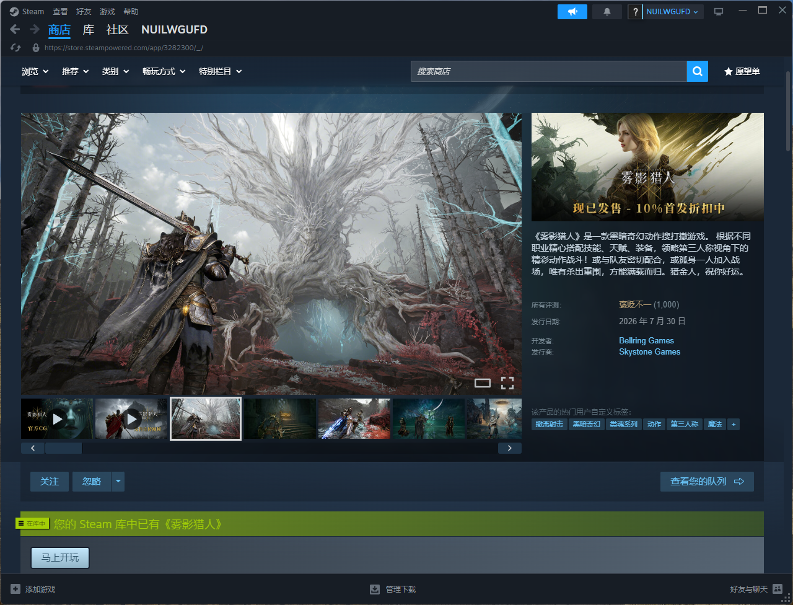Click the thumbnail strip scroll handle

[x=64, y=448]
